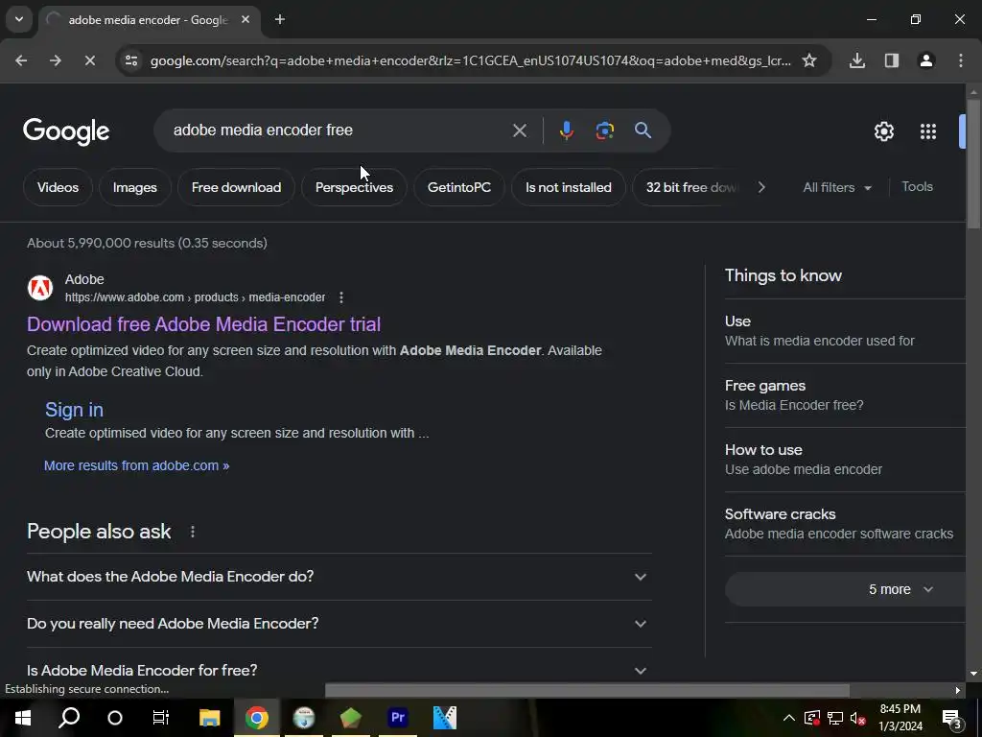Open More results from adobe.com

tap(136, 465)
